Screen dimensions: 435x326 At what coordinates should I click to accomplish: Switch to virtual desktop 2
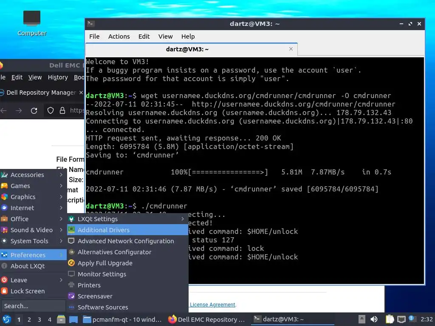coord(29,320)
